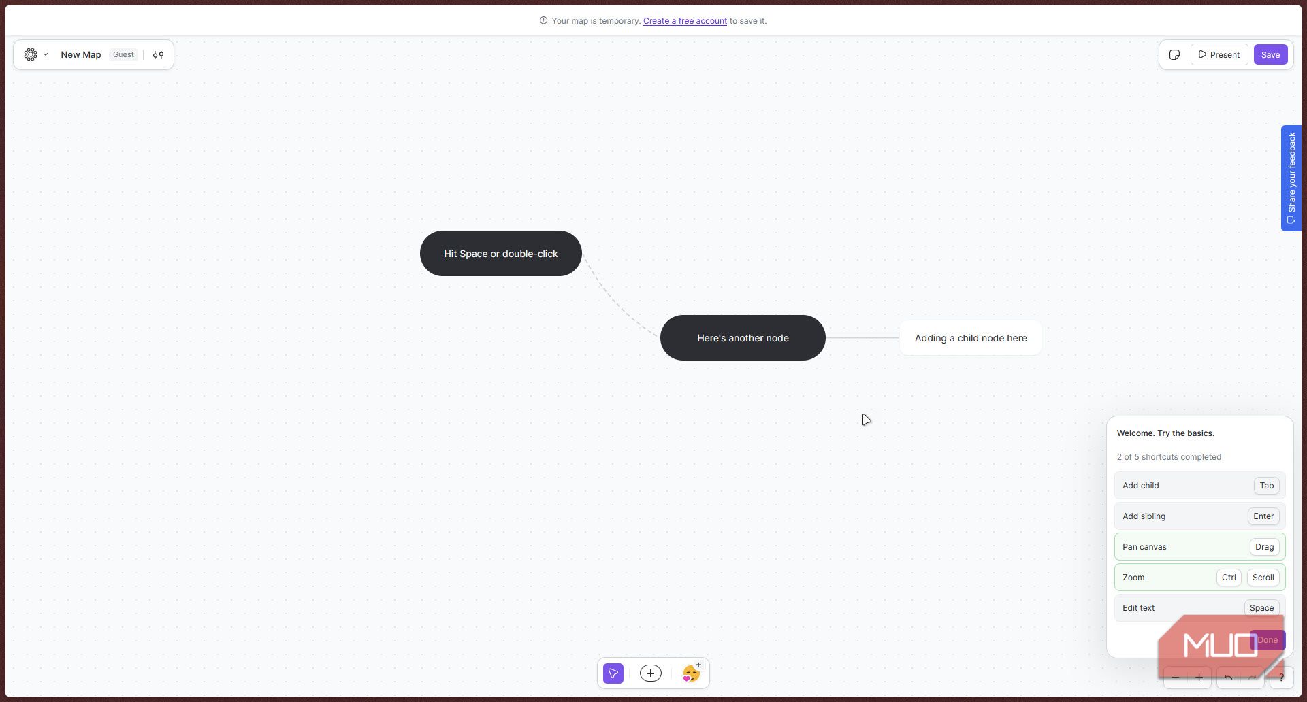This screenshot has height=702, width=1307.
Task: Click the Ctrl key badge
Action: (1229, 578)
